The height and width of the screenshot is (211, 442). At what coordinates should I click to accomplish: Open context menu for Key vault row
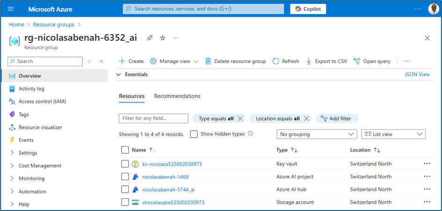coord(427,164)
